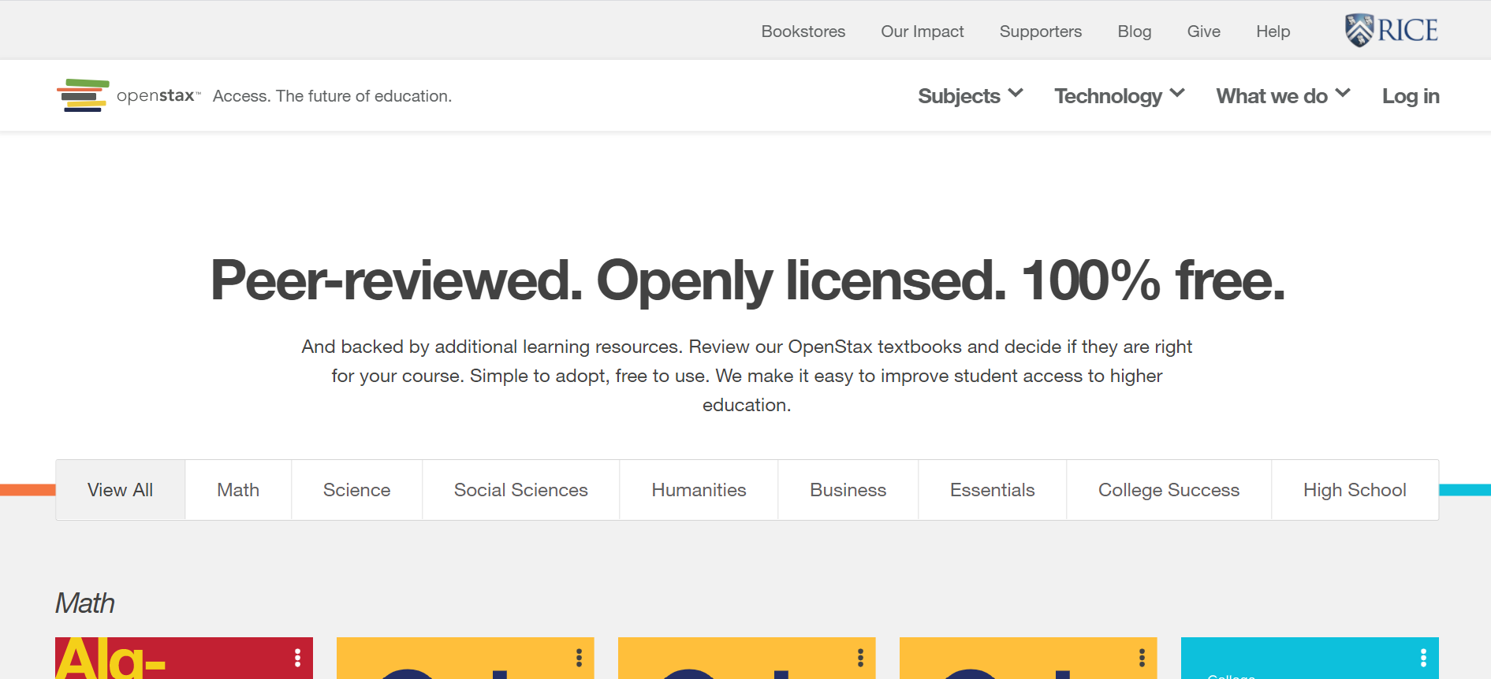Open three-dot menu on third book cover
Image resolution: width=1491 pixels, height=679 pixels.
pyautogui.click(x=860, y=658)
